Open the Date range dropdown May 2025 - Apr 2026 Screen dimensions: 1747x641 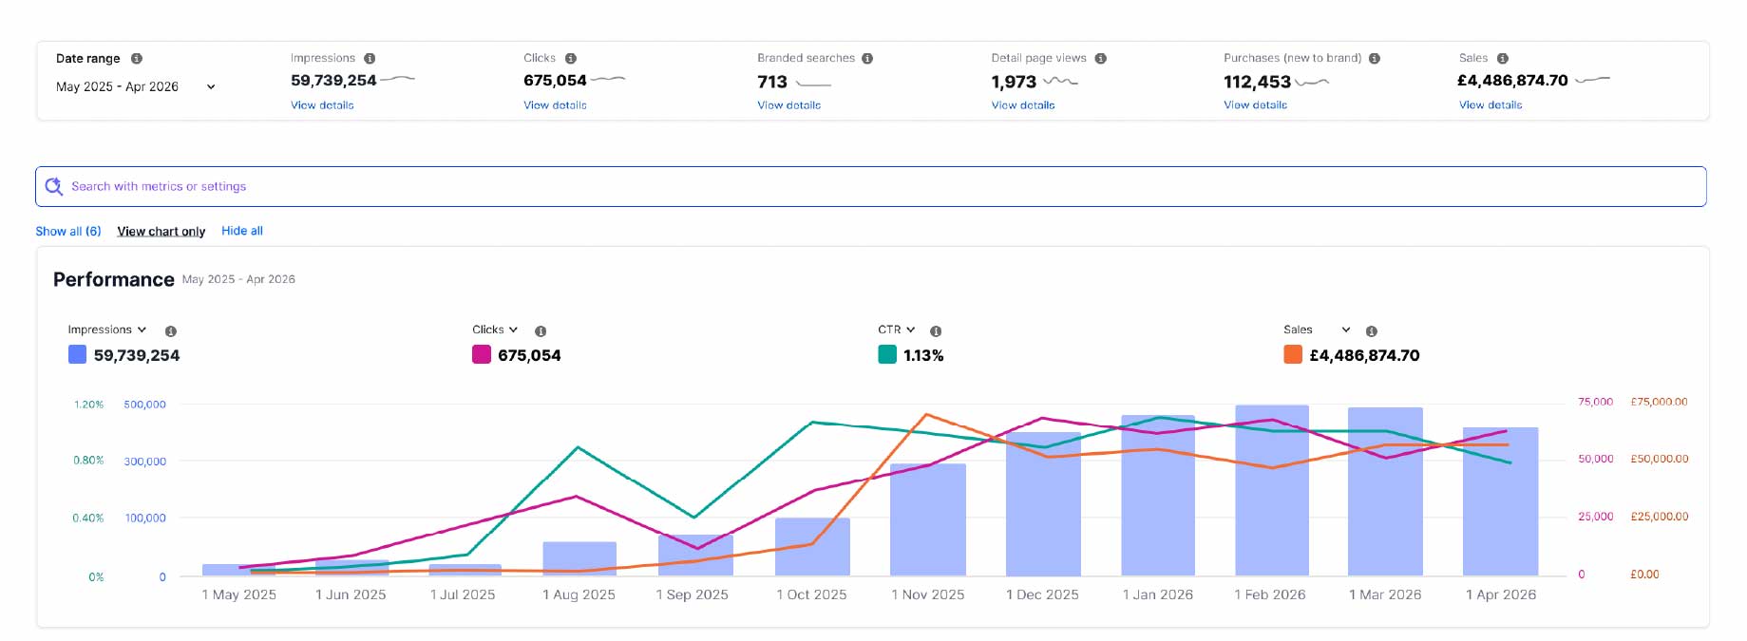135,86
